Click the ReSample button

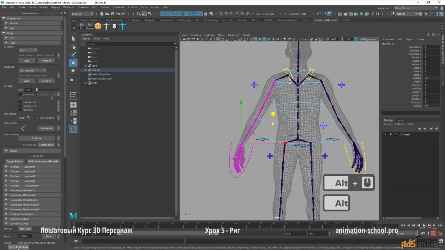tap(46, 128)
